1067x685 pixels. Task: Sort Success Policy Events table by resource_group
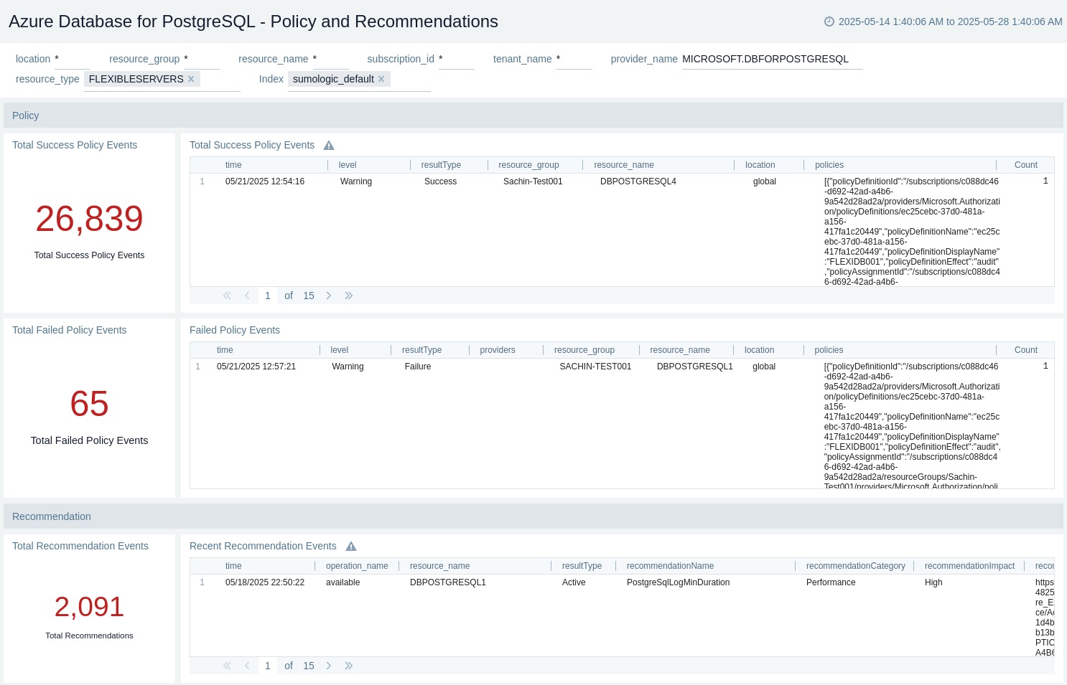pyautogui.click(x=528, y=165)
